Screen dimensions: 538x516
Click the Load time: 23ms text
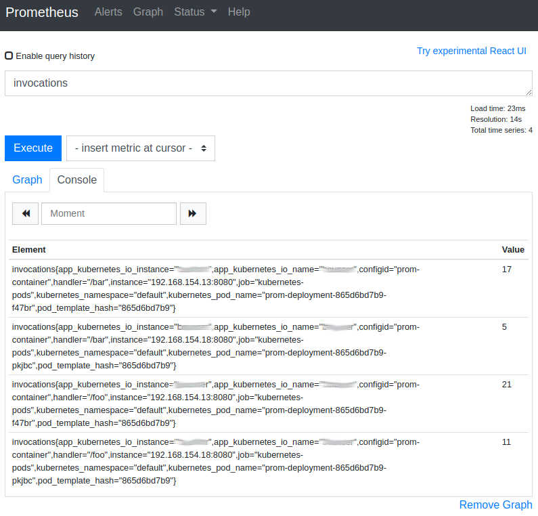497,108
